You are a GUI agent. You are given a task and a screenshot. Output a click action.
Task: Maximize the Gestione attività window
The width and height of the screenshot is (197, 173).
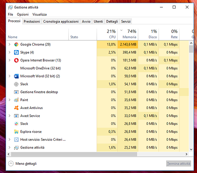[174, 7]
